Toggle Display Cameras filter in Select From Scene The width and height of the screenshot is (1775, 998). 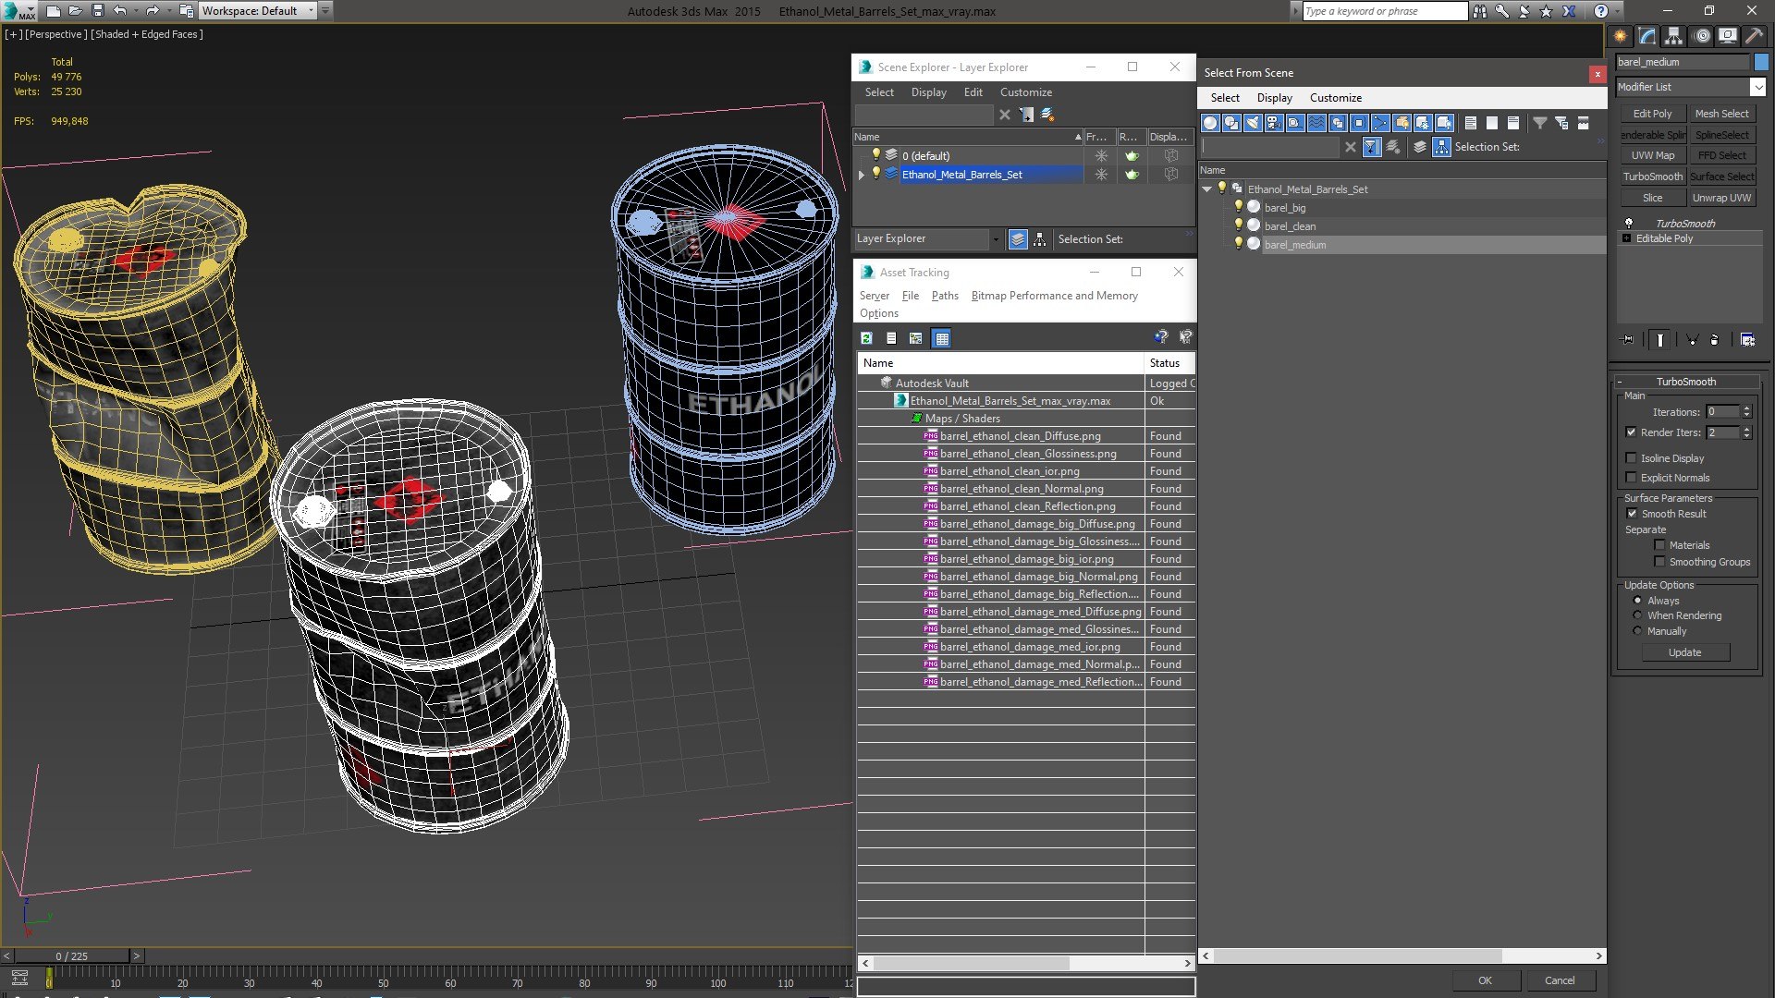[1274, 123]
